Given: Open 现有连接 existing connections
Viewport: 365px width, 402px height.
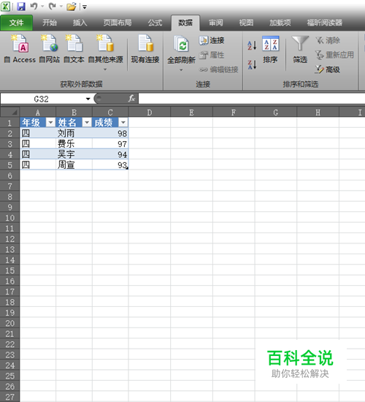Looking at the screenshot, I should click(x=145, y=49).
